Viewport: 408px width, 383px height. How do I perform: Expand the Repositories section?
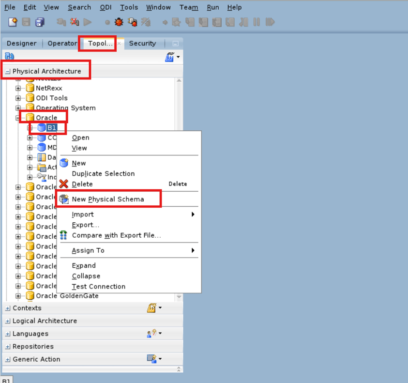(x=8, y=346)
